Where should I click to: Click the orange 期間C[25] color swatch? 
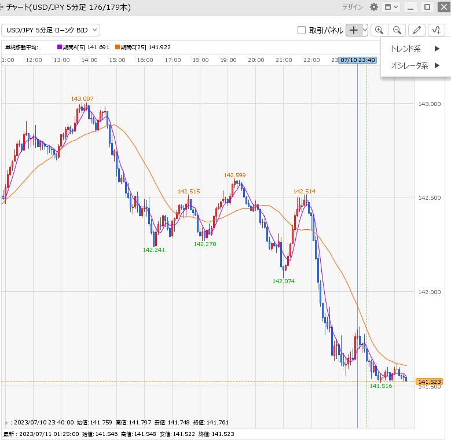[118, 47]
